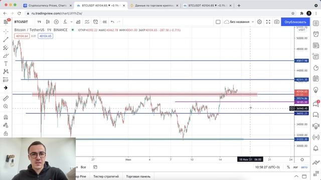The width and height of the screenshot is (321, 180).
Task: Undo the last chart action
Action: click(112, 22)
